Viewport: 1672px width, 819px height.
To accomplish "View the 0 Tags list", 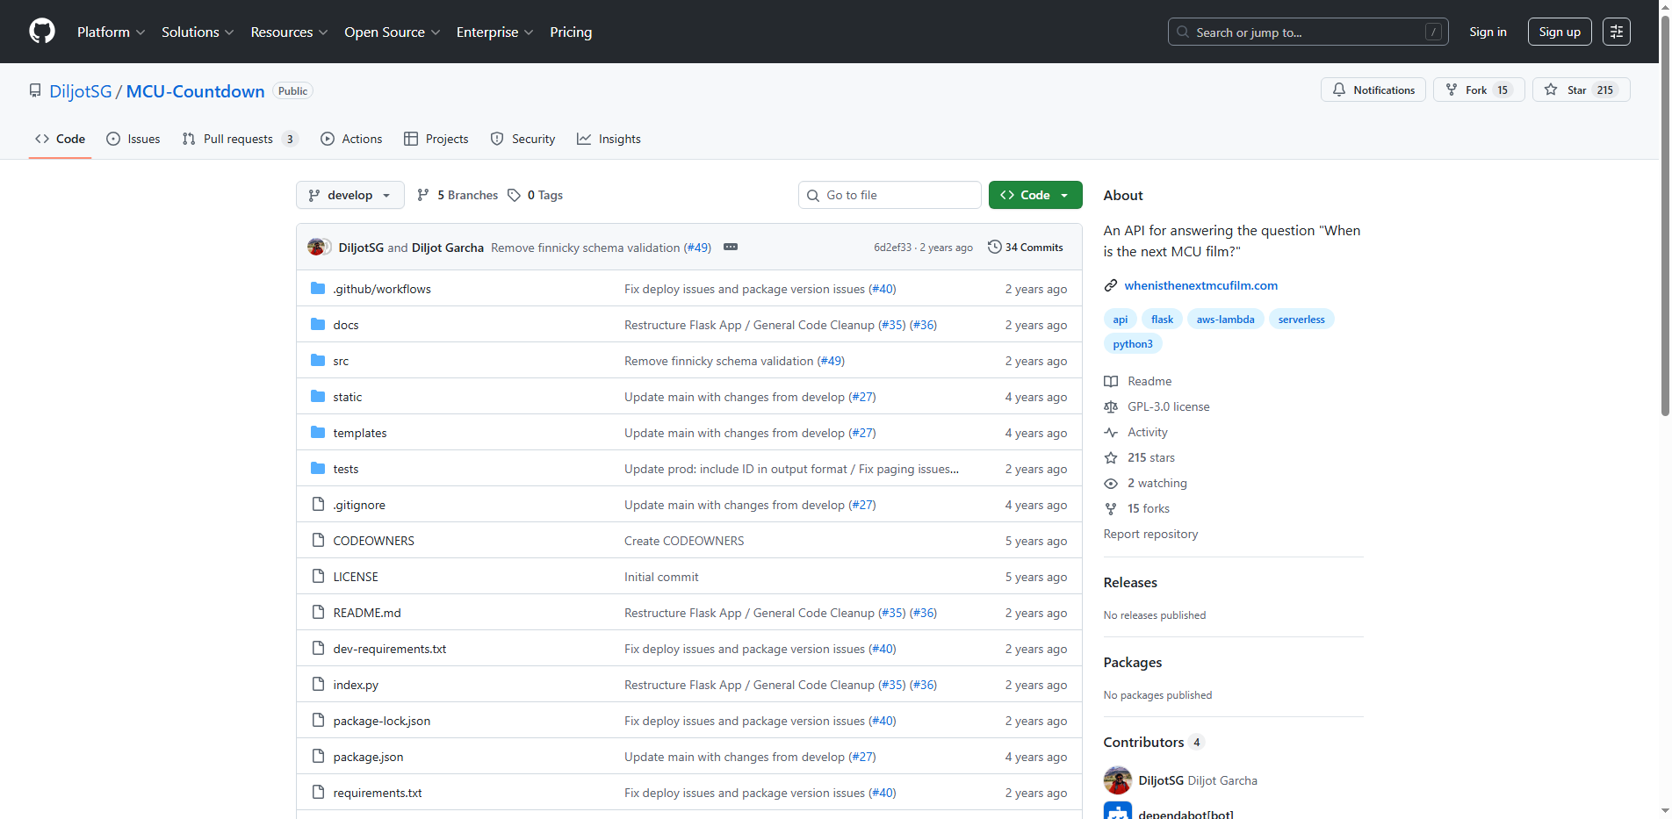I will coord(536,195).
